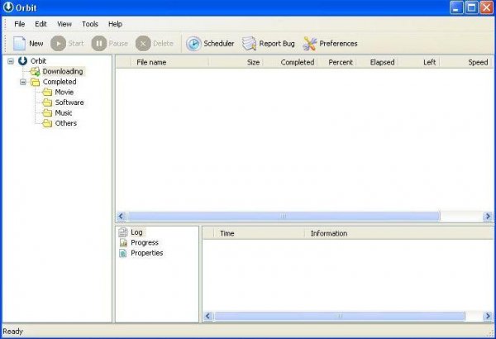Collapse the Orbit root tree node
Image resolution: width=496 pixels, height=339 pixels.
(11, 61)
